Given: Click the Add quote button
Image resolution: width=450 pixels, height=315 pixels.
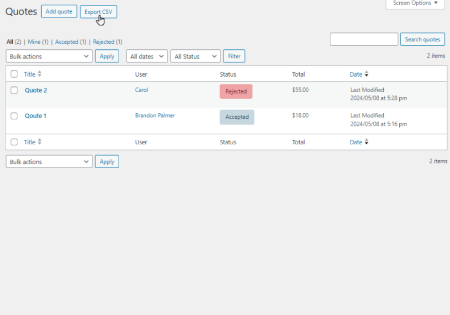Looking at the screenshot, I should [x=59, y=12].
